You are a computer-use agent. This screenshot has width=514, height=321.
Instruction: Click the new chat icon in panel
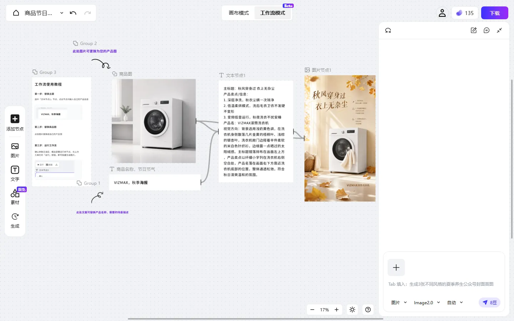point(388,30)
